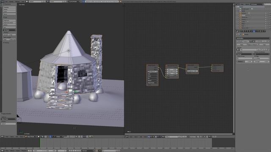Click the modifier Copy button
Viewport: 271px width, 152px height.
click(264, 44)
